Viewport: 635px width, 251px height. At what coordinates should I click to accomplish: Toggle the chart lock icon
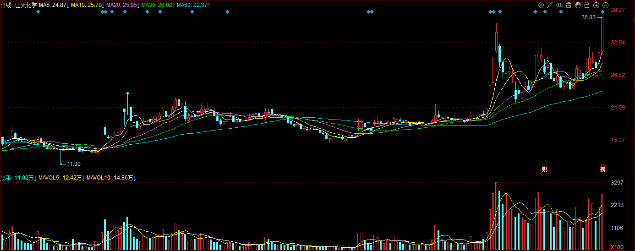587,5
